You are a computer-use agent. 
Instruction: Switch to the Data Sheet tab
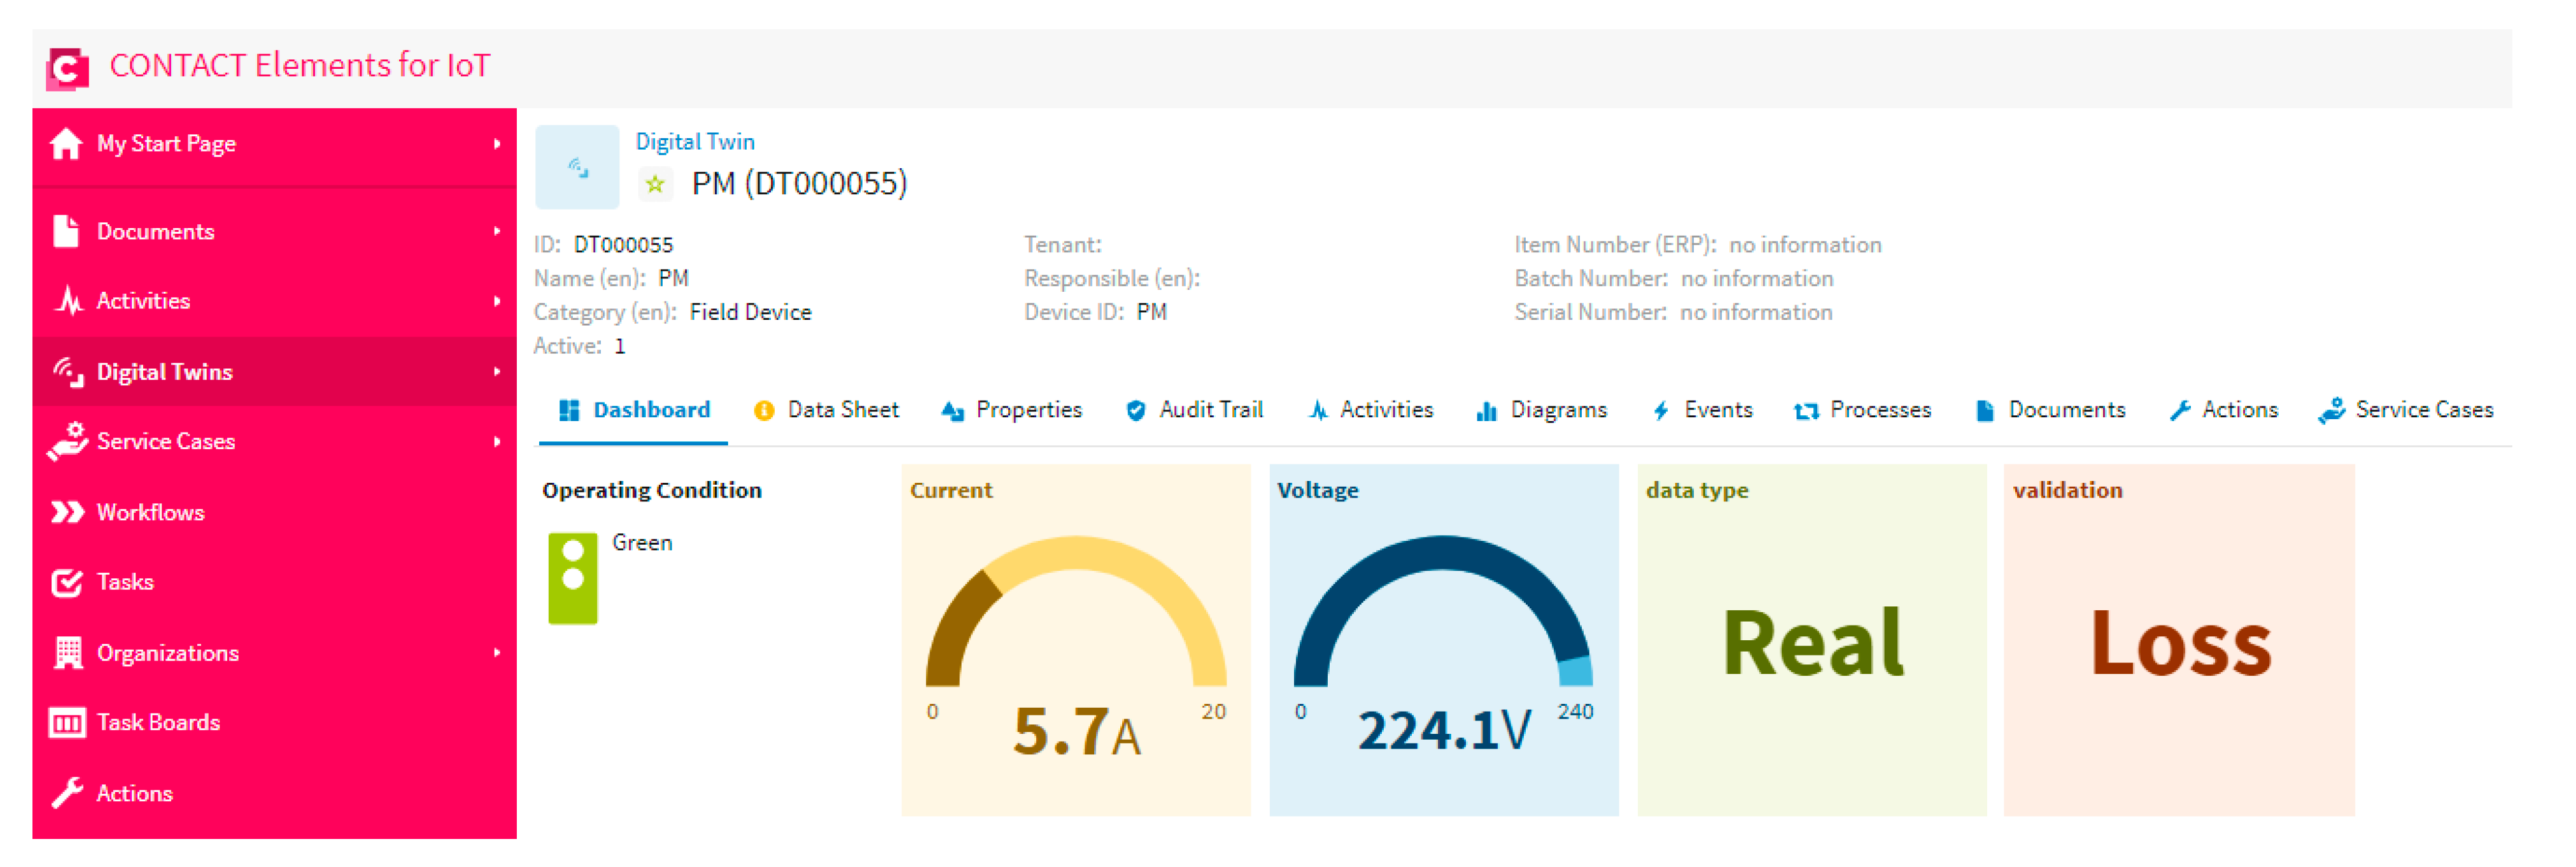(x=826, y=410)
